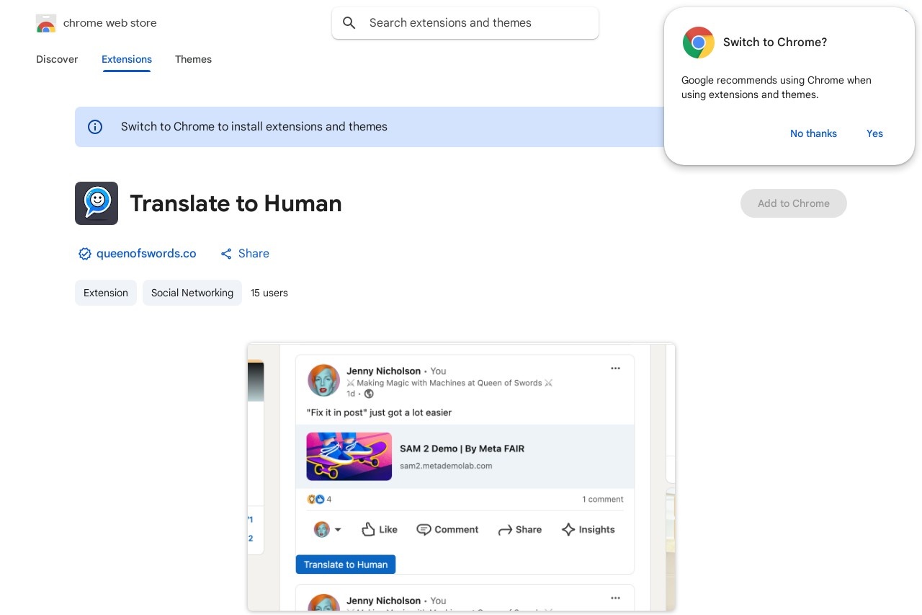Switch to the Themes tab
The image size is (922, 615).
[x=193, y=59]
